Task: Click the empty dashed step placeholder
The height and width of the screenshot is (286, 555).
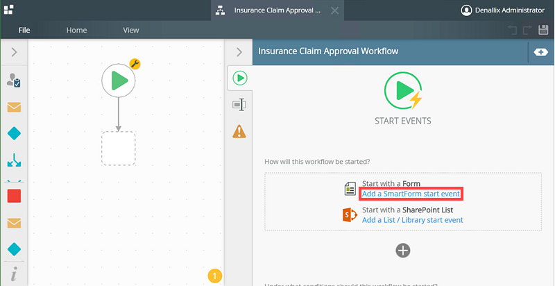Action: (119, 149)
